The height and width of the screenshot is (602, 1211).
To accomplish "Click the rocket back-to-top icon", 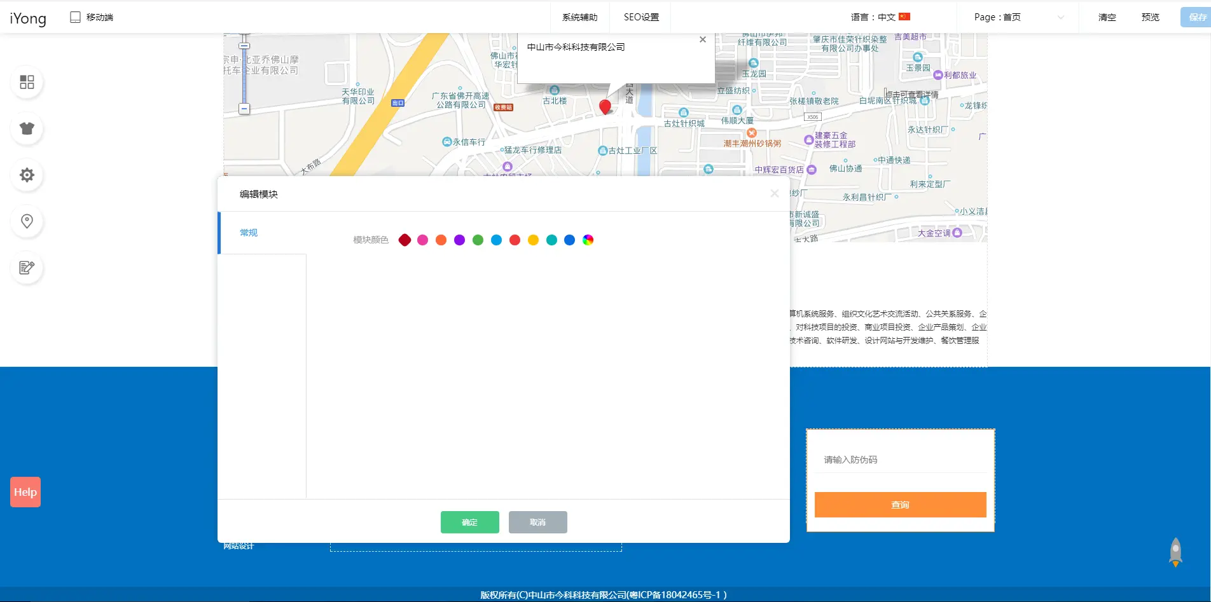I will coord(1175,552).
